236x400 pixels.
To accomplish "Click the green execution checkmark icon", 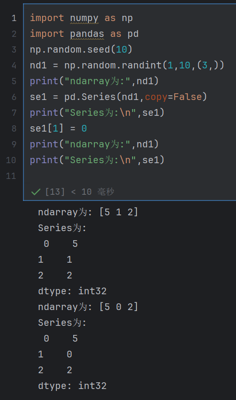I will tap(36, 192).
